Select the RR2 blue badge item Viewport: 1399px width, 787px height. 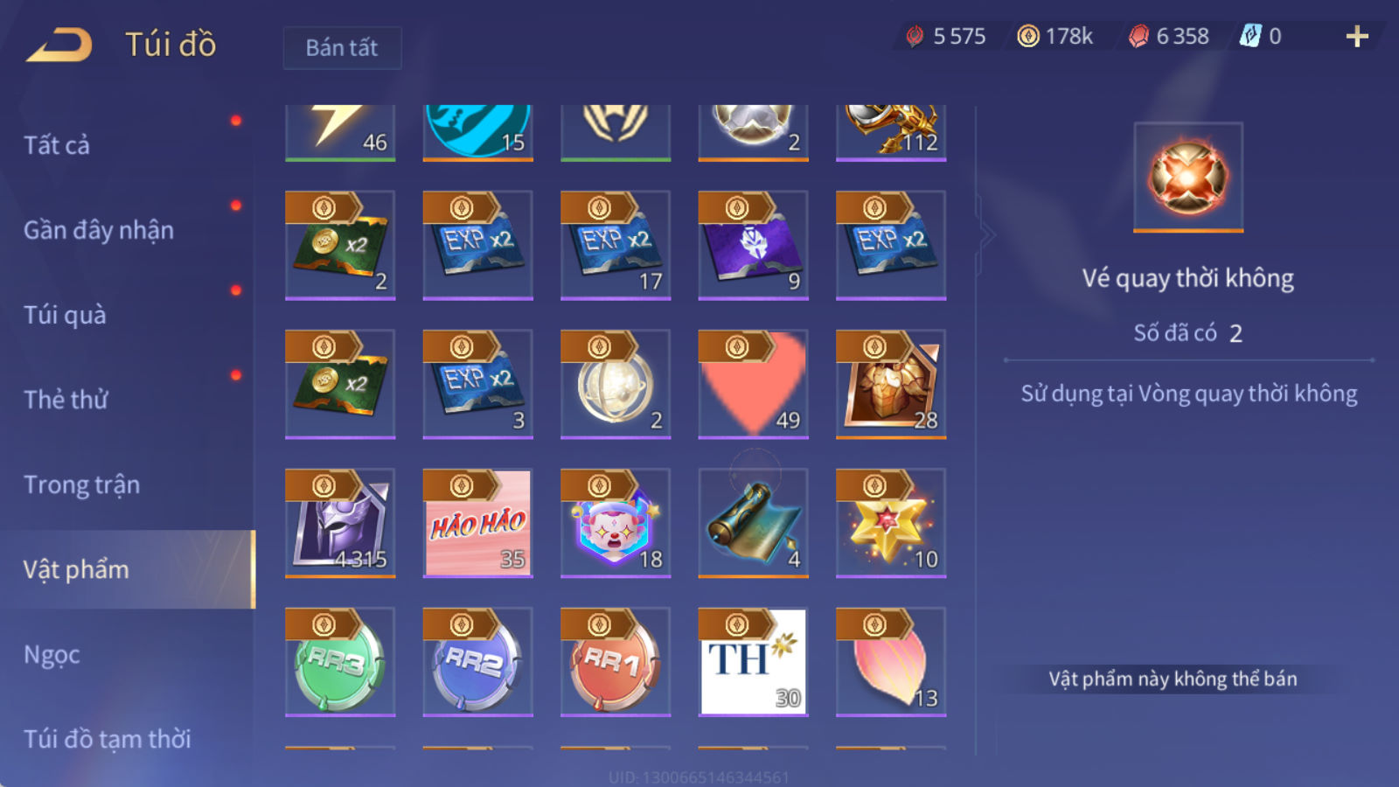(477, 662)
